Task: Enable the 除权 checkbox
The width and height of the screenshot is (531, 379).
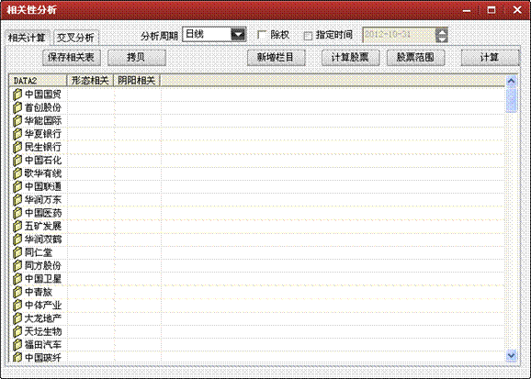Action: click(x=262, y=35)
